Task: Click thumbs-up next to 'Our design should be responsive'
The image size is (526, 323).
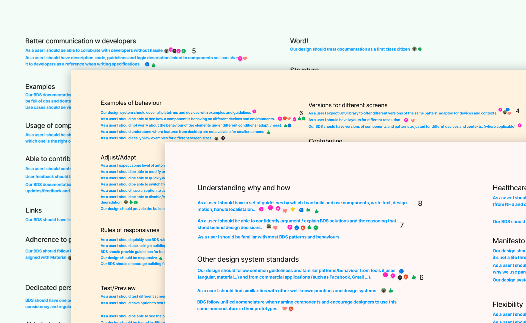Action: (161, 258)
